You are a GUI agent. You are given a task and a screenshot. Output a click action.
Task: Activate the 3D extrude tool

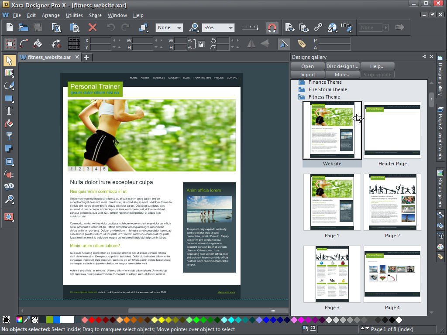tap(9, 186)
